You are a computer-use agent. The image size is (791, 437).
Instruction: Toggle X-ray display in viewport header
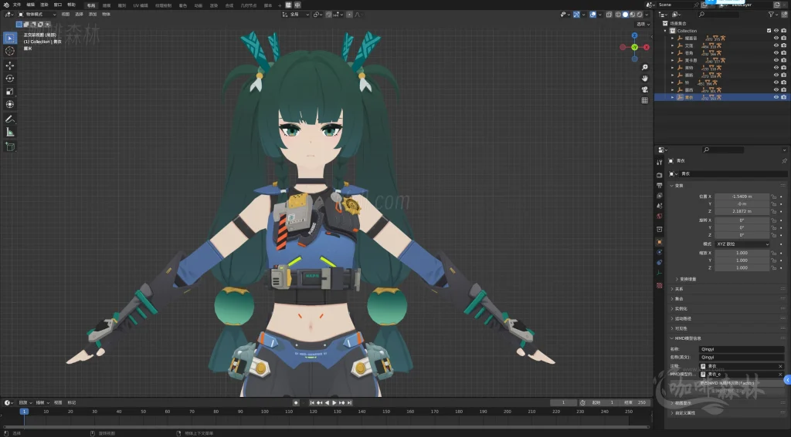[x=609, y=15]
